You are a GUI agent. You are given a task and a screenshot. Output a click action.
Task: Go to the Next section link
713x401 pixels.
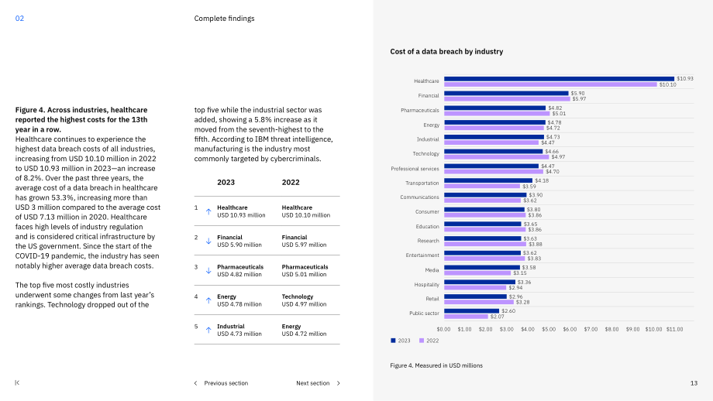313,383
